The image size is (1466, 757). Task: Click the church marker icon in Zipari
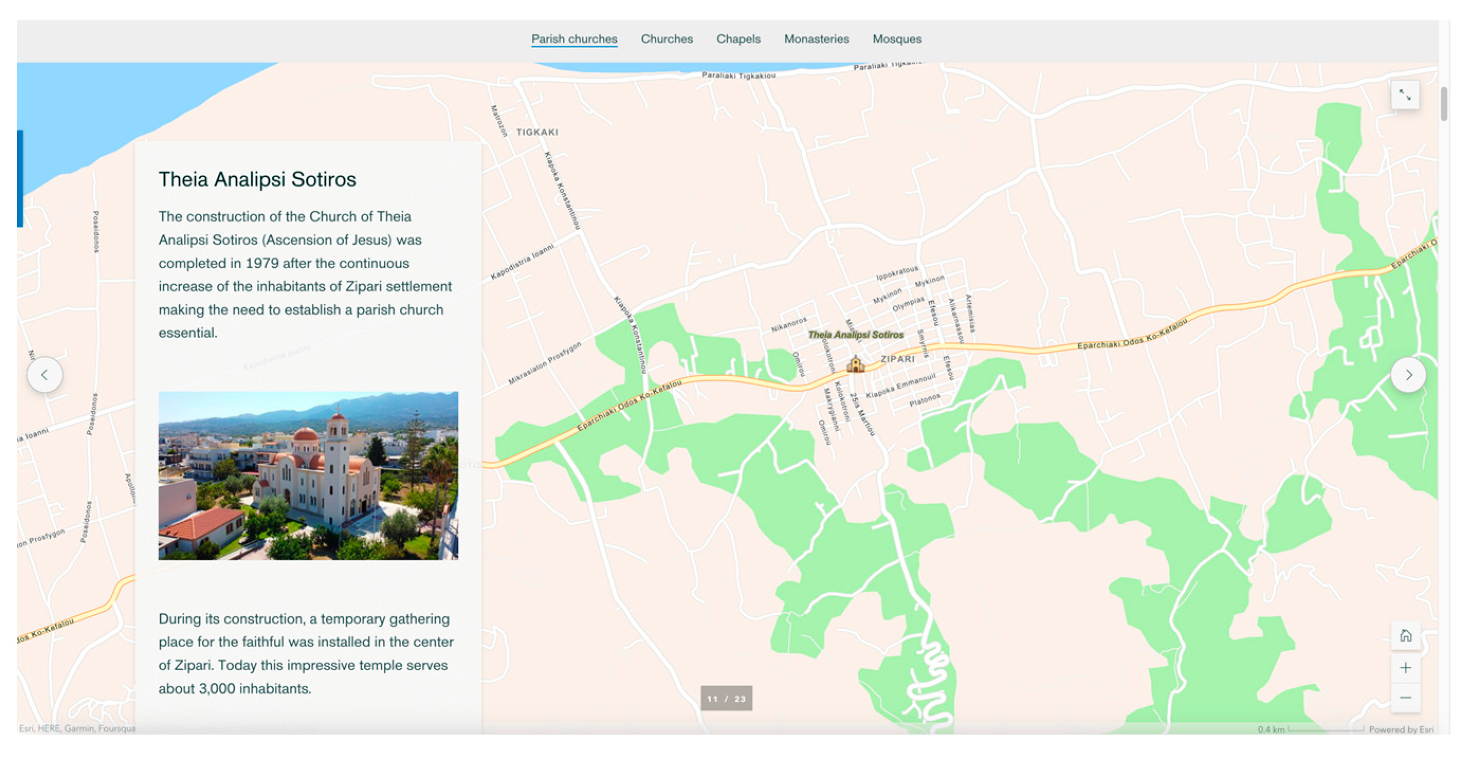(x=855, y=364)
